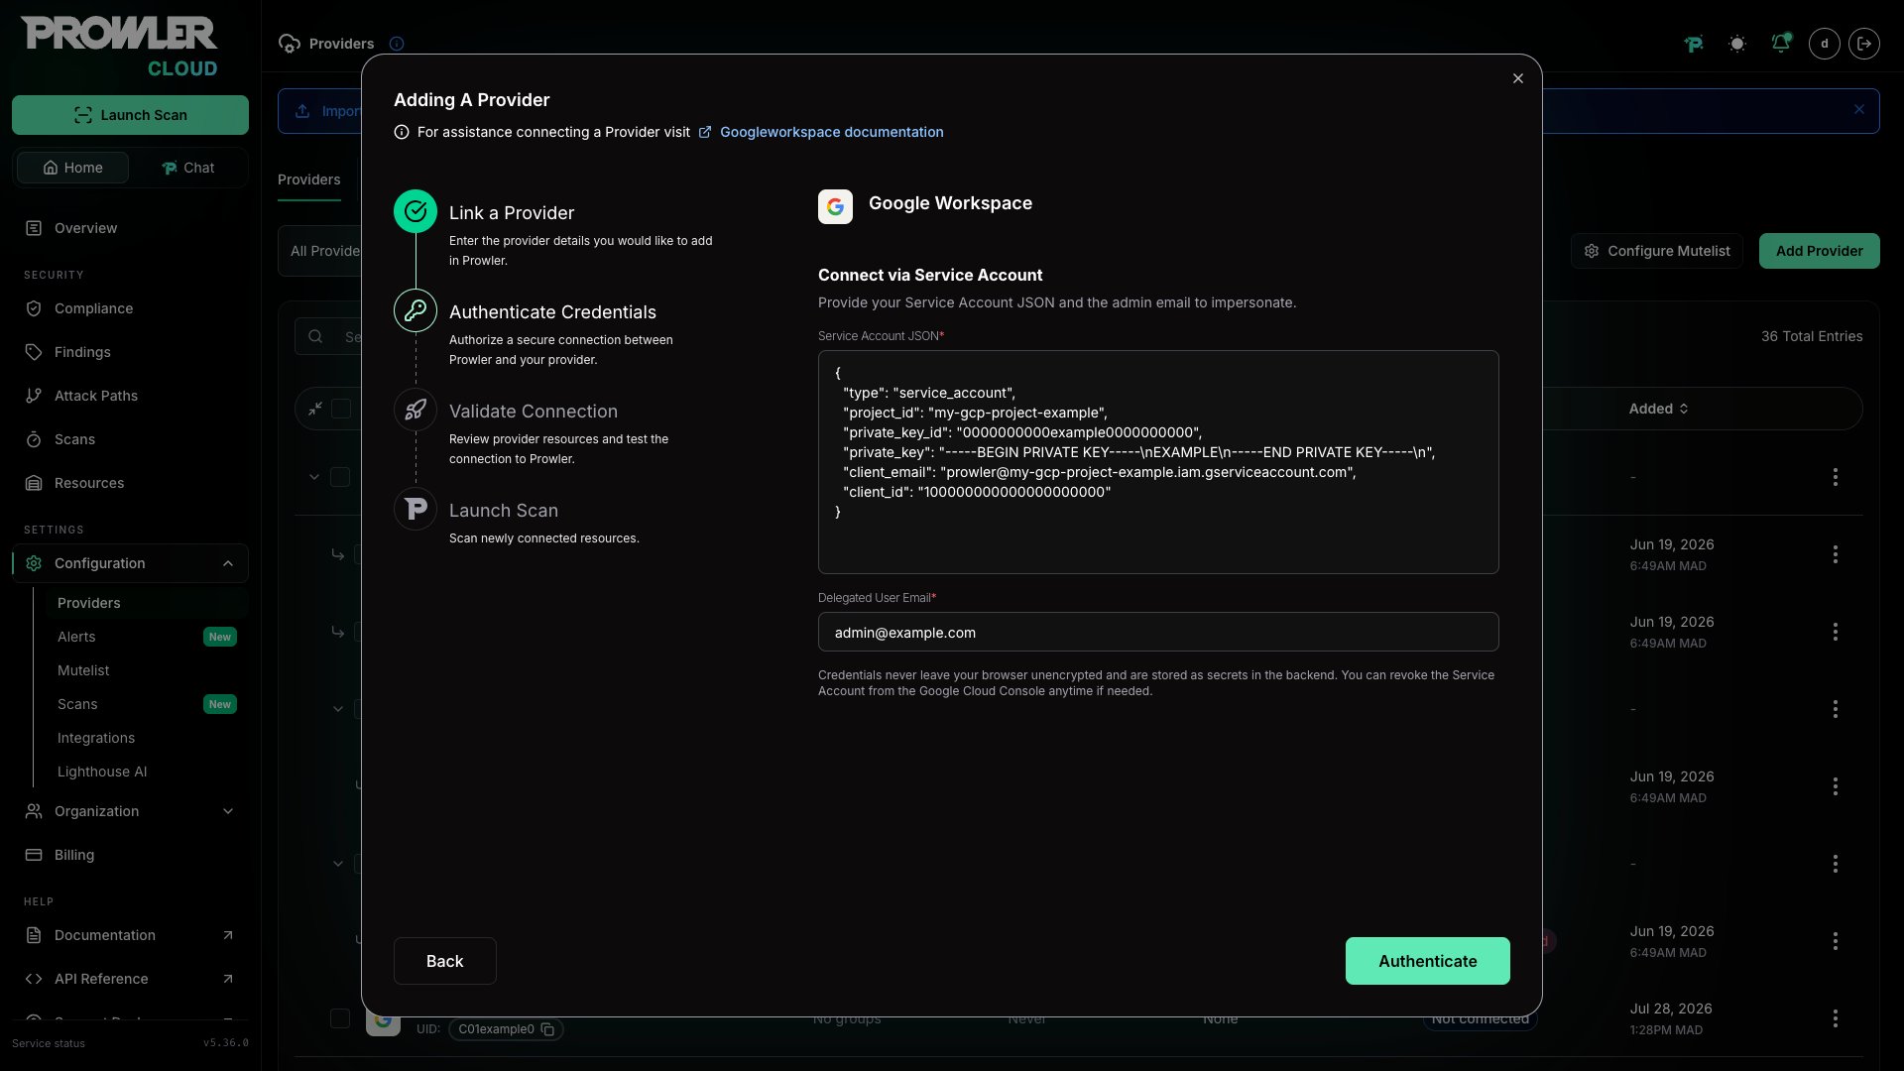Click Service status in footer

(49, 1043)
